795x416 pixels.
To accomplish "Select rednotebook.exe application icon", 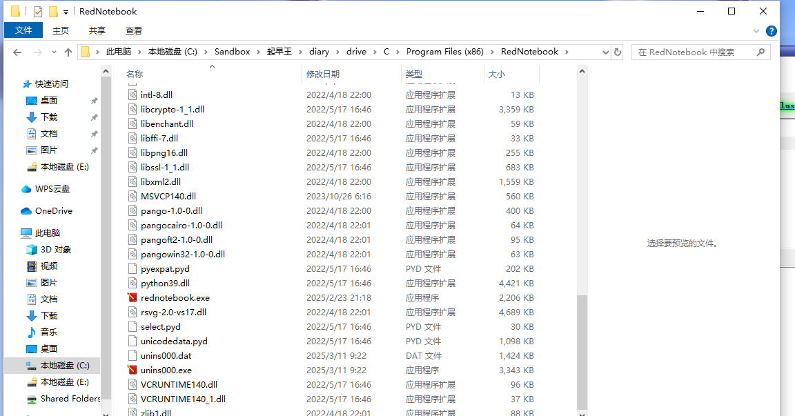I will click(x=132, y=297).
